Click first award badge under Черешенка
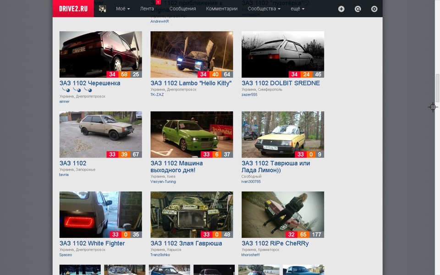440x275 pixels. pos(66,90)
